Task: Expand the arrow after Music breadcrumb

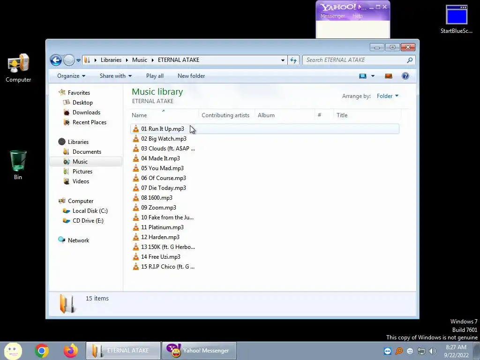Action: 152,60
